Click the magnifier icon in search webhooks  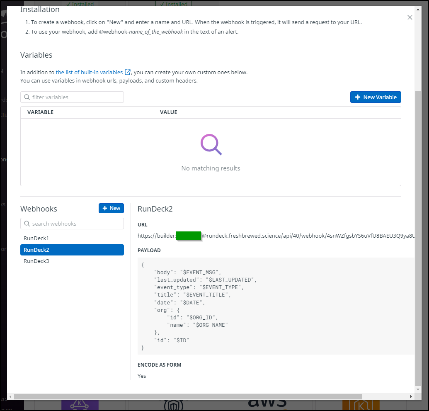tap(27, 224)
